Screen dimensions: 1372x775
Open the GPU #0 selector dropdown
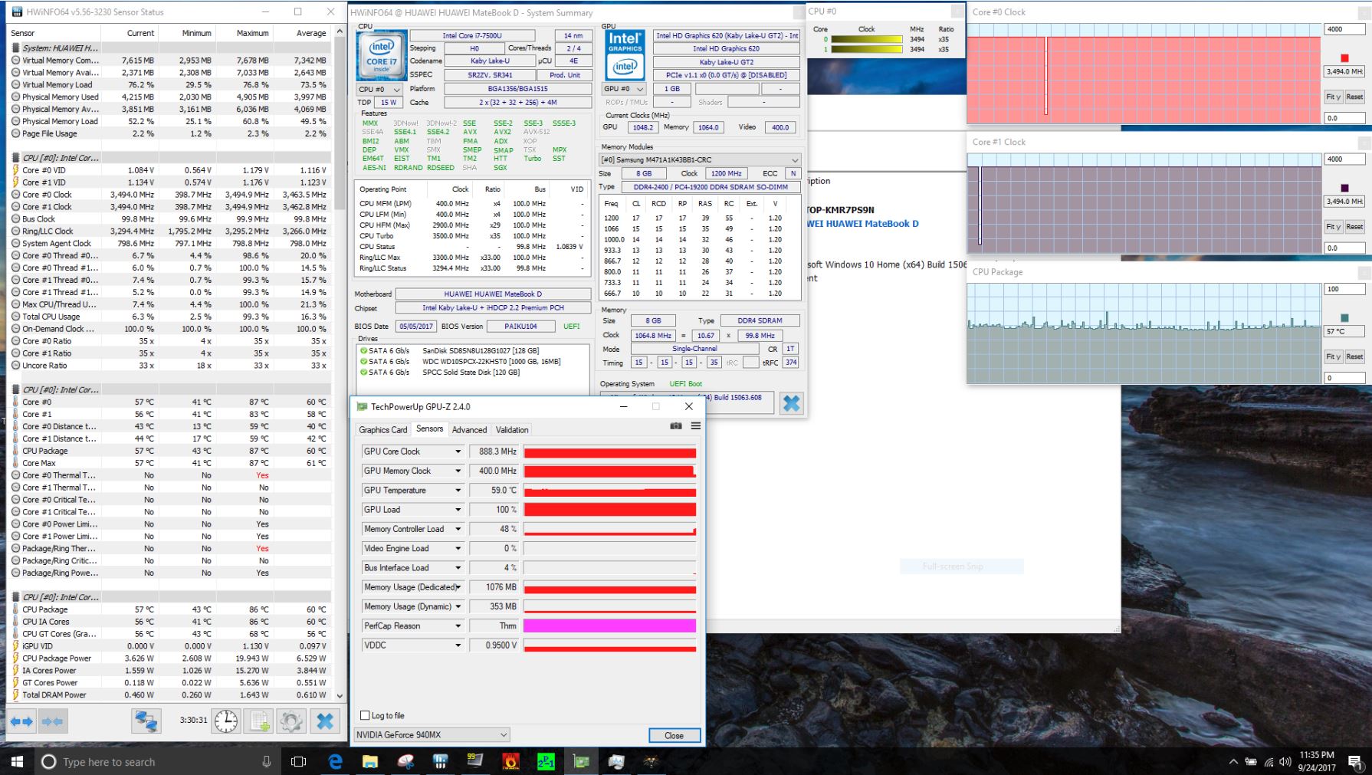[x=623, y=89]
